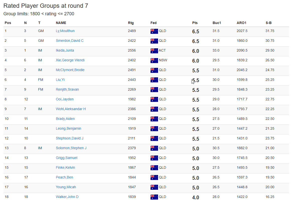Click the Australian flag in Ly,Moulthun's row
The width and height of the screenshot is (292, 200).
click(154, 31)
